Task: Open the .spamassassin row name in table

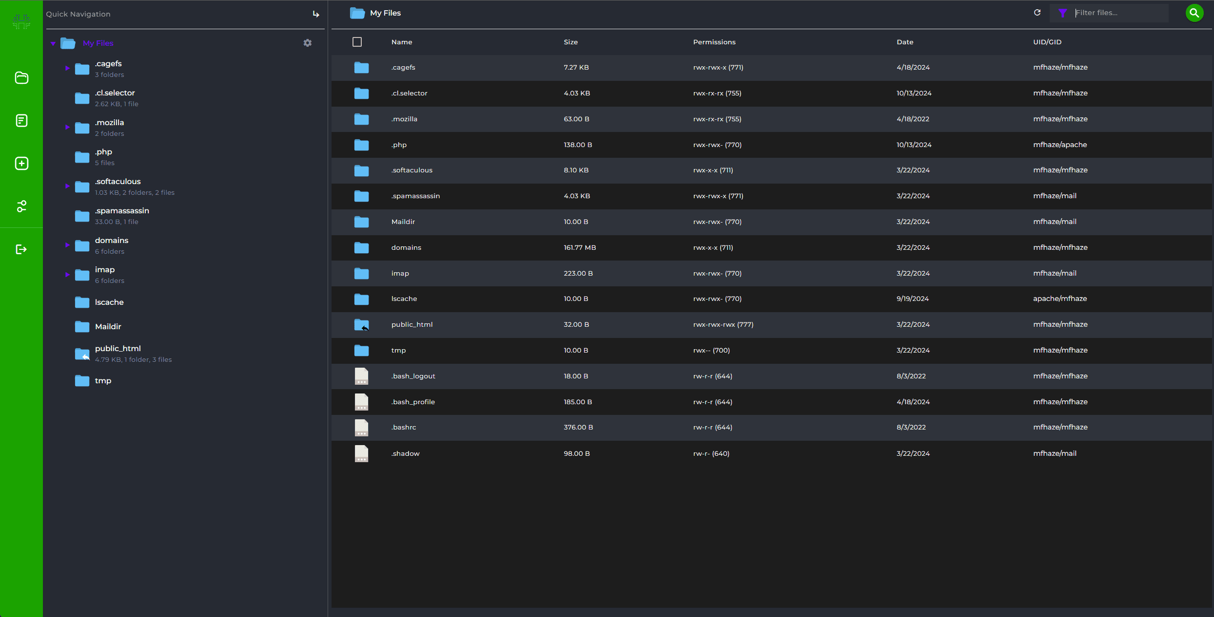Action: [x=415, y=196]
